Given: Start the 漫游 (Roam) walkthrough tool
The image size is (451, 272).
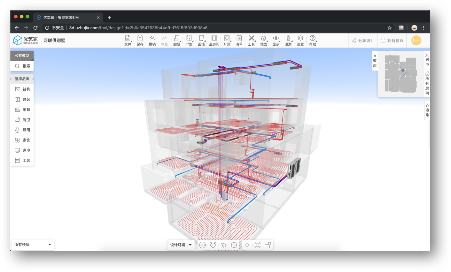Looking at the screenshot, I should pyautogui.click(x=288, y=41).
